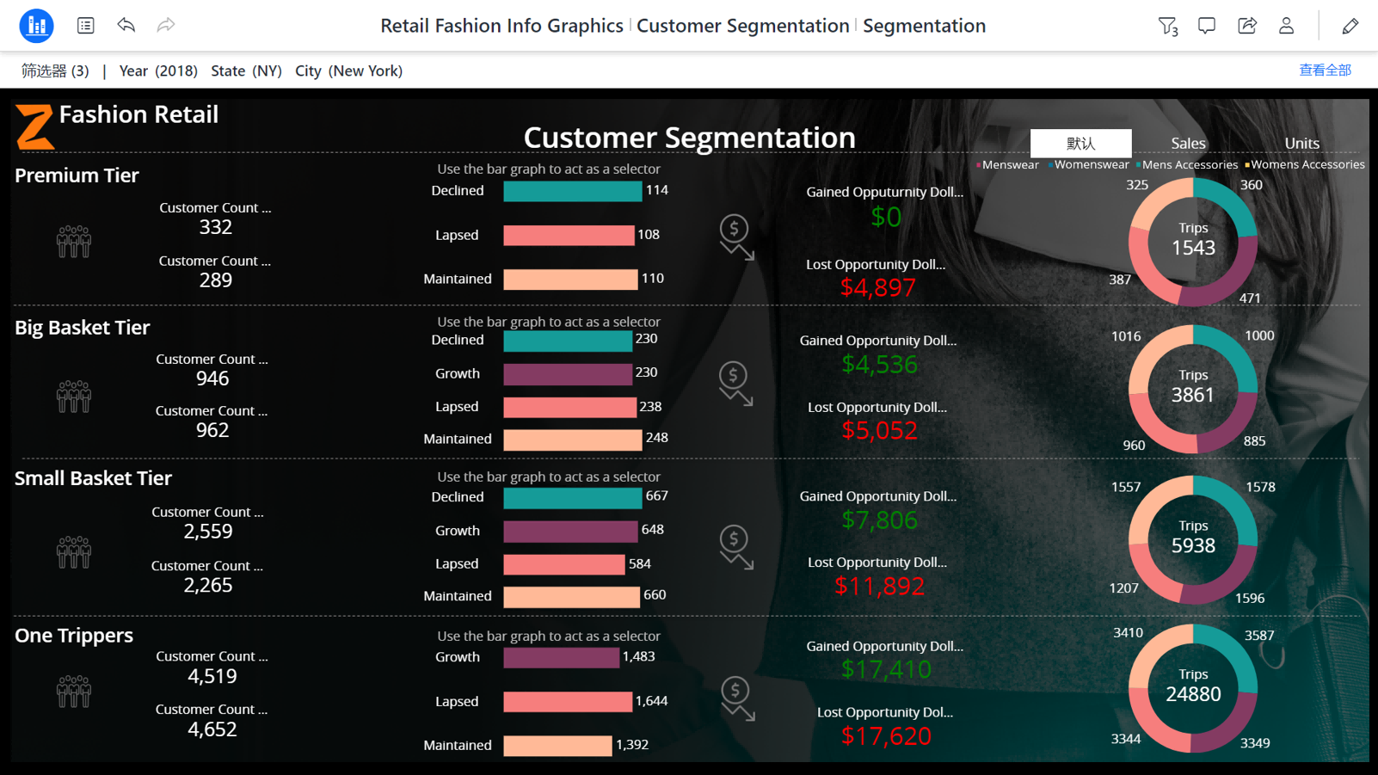Click the Womenswear legend swatch
1378x775 pixels.
1051,165
